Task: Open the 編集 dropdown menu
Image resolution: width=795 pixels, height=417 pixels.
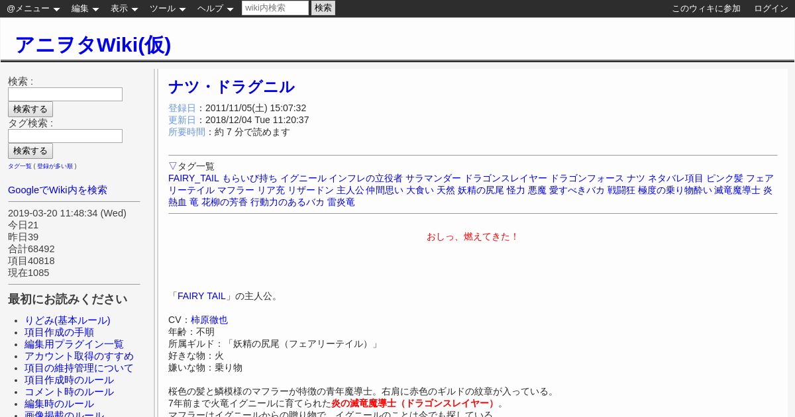Action: click(x=85, y=9)
